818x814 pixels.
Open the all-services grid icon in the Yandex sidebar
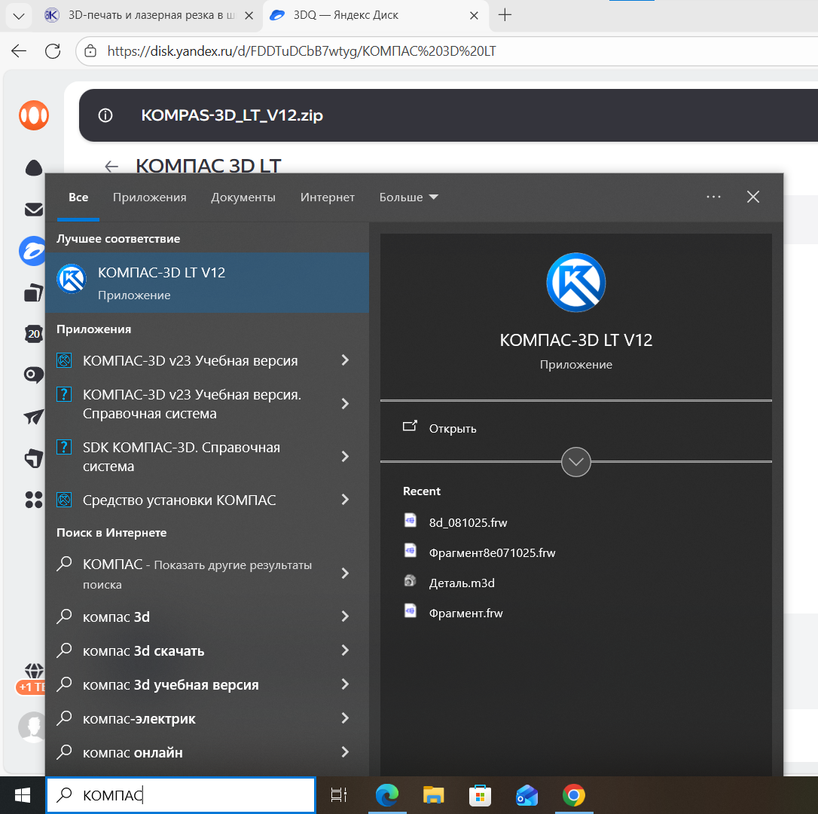34,500
